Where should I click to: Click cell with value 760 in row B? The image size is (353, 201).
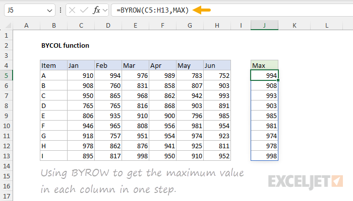[108, 86]
